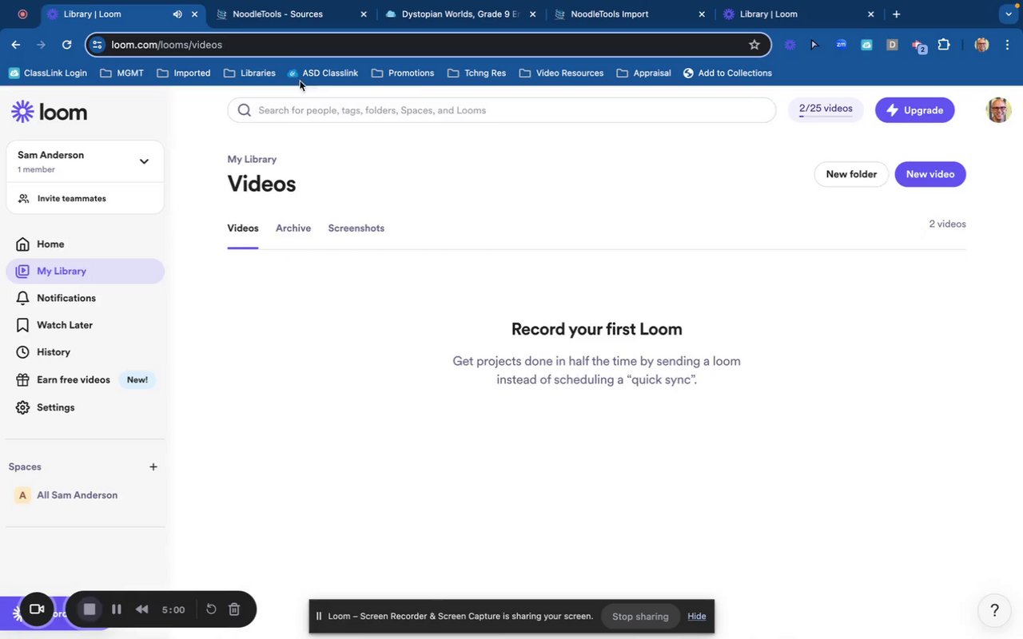Click the extension icon with badge 2
1023x639 pixels.
point(918,46)
